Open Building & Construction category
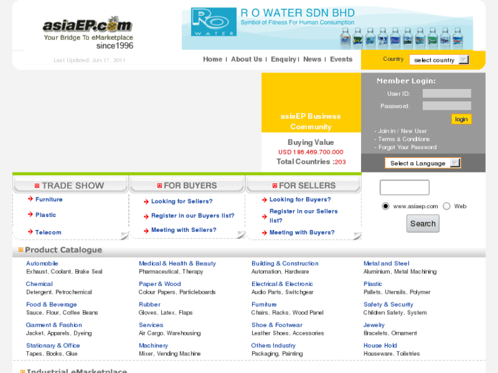The image size is (498, 373). click(x=285, y=263)
